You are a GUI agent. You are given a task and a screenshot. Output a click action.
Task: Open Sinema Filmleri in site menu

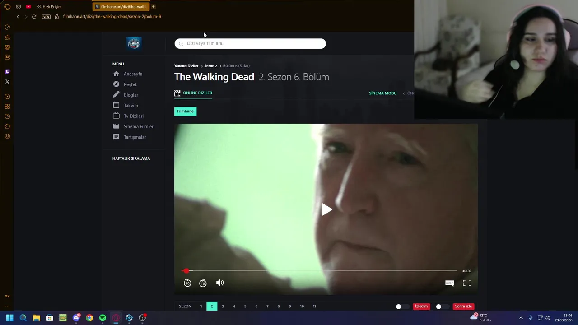click(139, 126)
